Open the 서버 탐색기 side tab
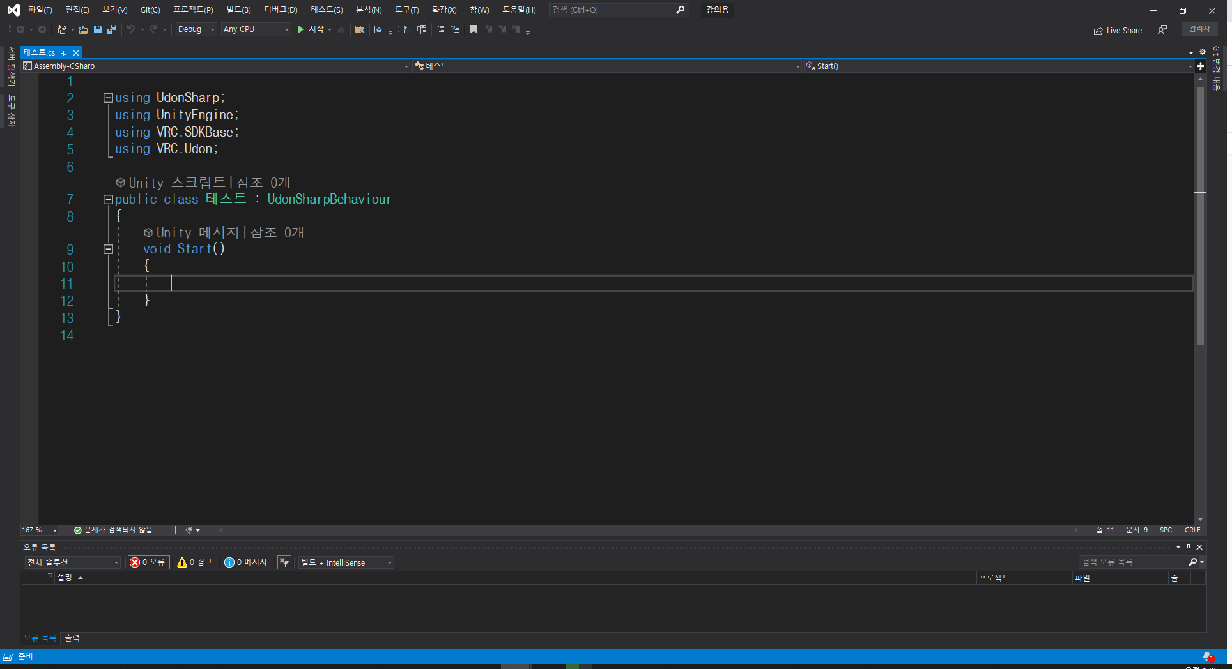 click(x=11, y=66)
